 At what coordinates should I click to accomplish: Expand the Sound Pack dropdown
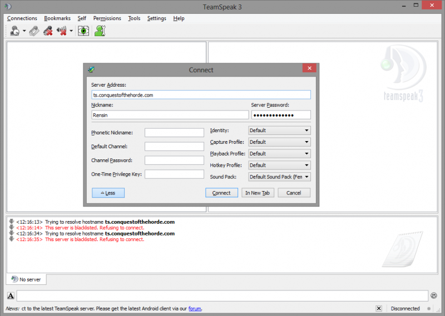[279, 177]
